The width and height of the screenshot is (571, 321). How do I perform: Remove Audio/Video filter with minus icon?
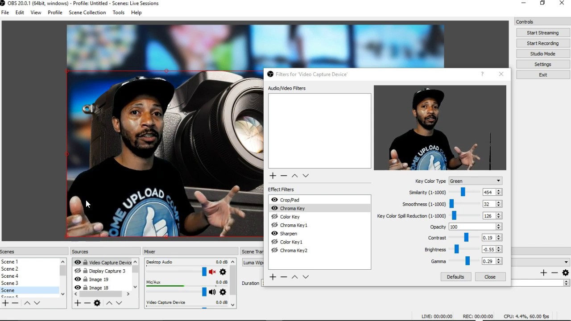(284, 176)
